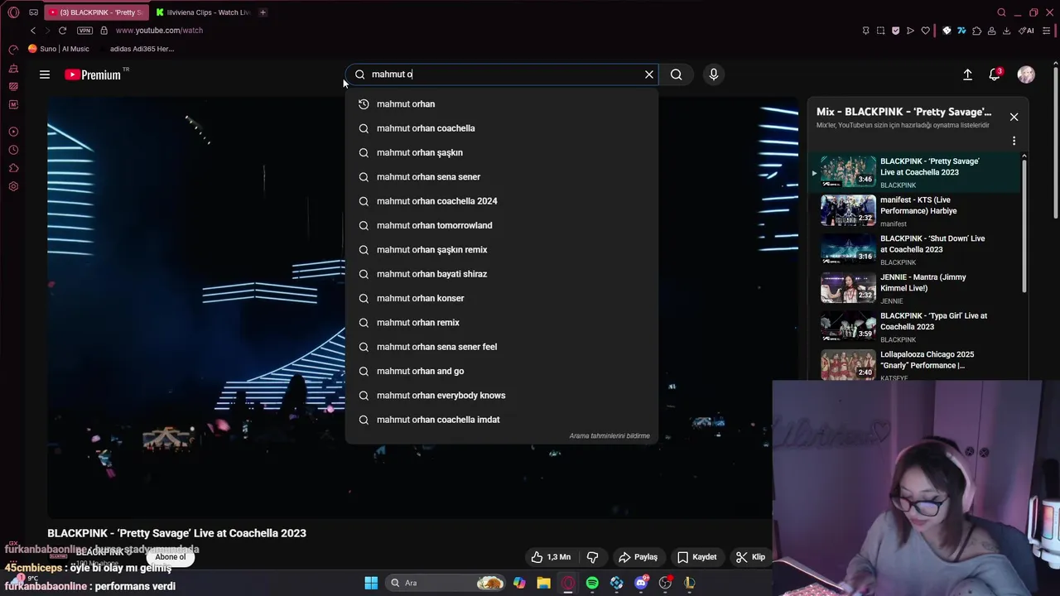Submit search with the magnifier button
The width and height of the screenshot is (1060, 596).
click(x=677, y=74)
